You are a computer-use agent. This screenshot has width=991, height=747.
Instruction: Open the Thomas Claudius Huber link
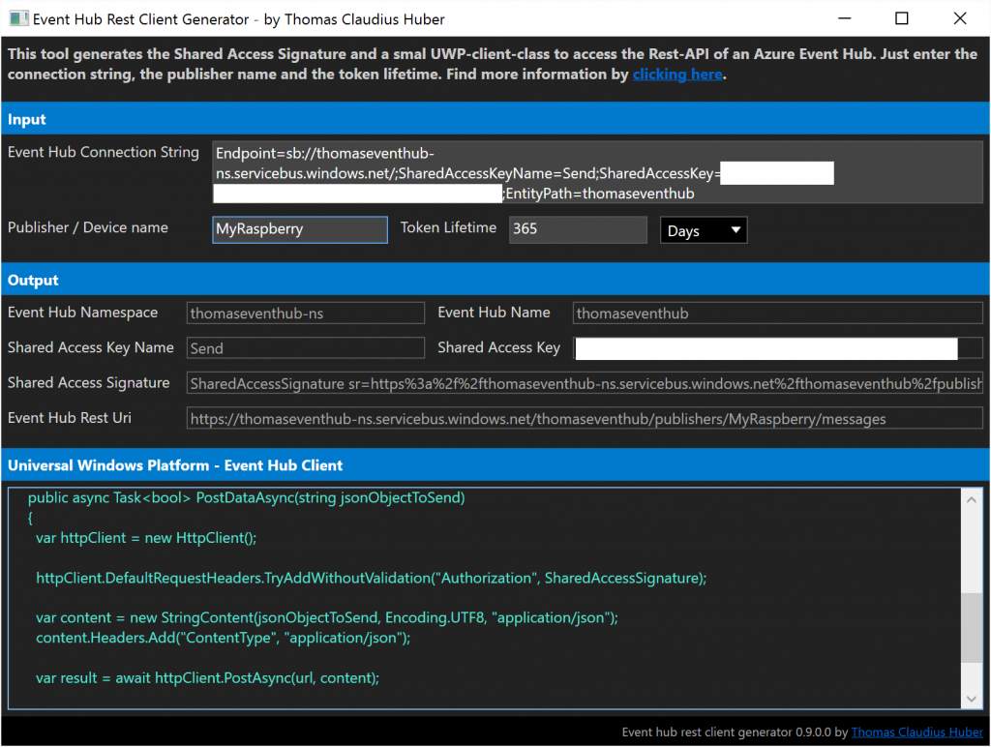tap(916, 732)
